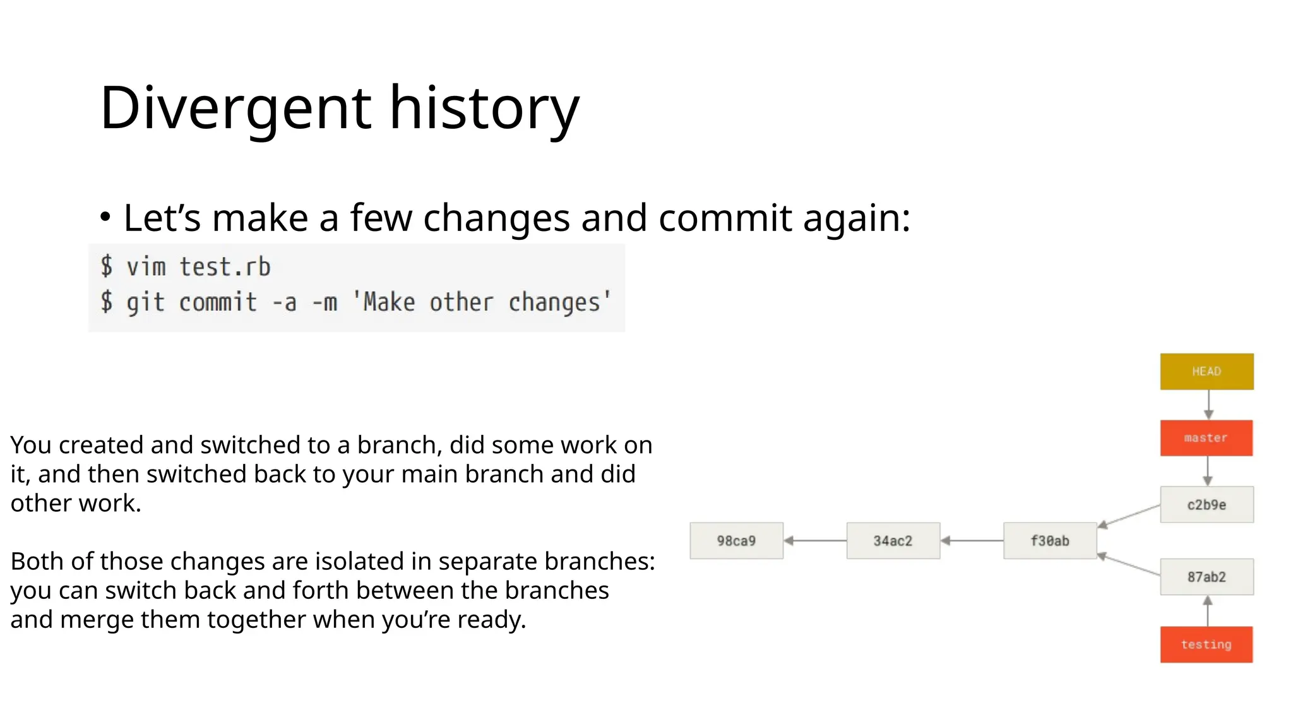The width and height of the screenshot is (1293, 727).
Task: Click the paragraph starting "Both of those changes"
Action: [x=332, y=590]
